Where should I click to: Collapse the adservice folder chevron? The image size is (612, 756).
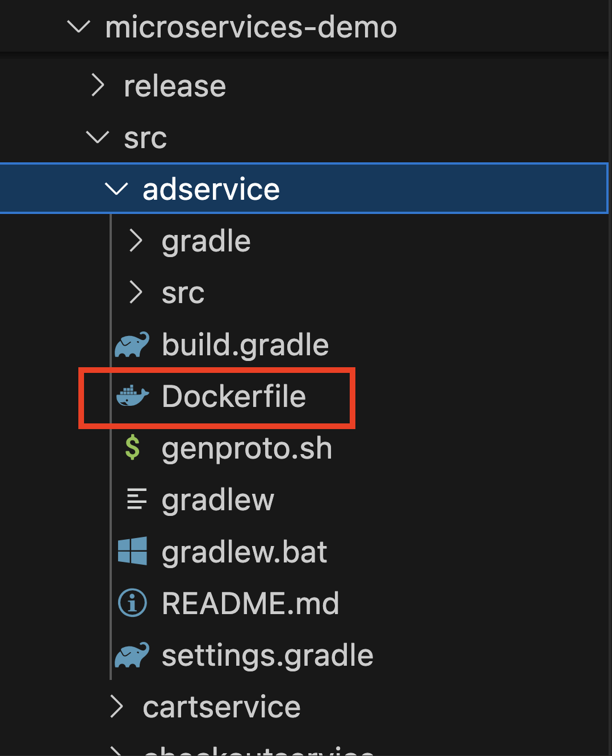point(116,189)
